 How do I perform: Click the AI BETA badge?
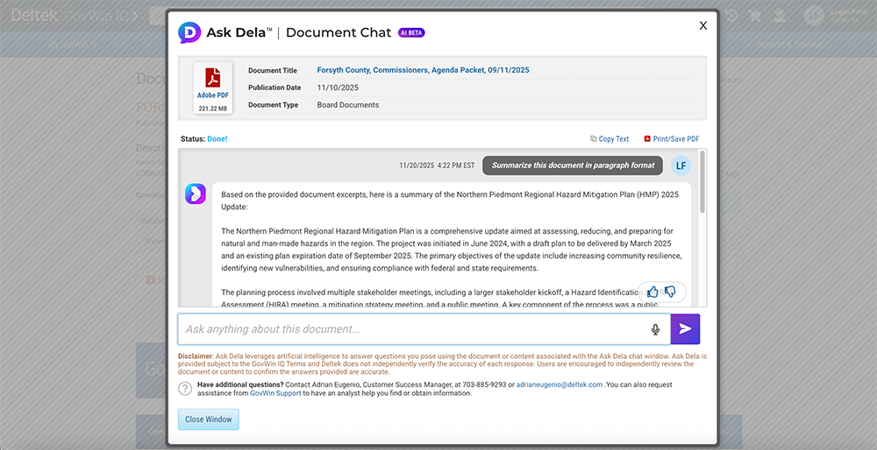pos(411,32)
